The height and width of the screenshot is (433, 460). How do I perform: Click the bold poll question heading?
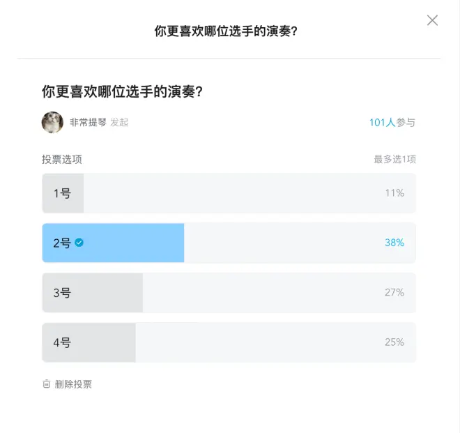tap(127, 91)
